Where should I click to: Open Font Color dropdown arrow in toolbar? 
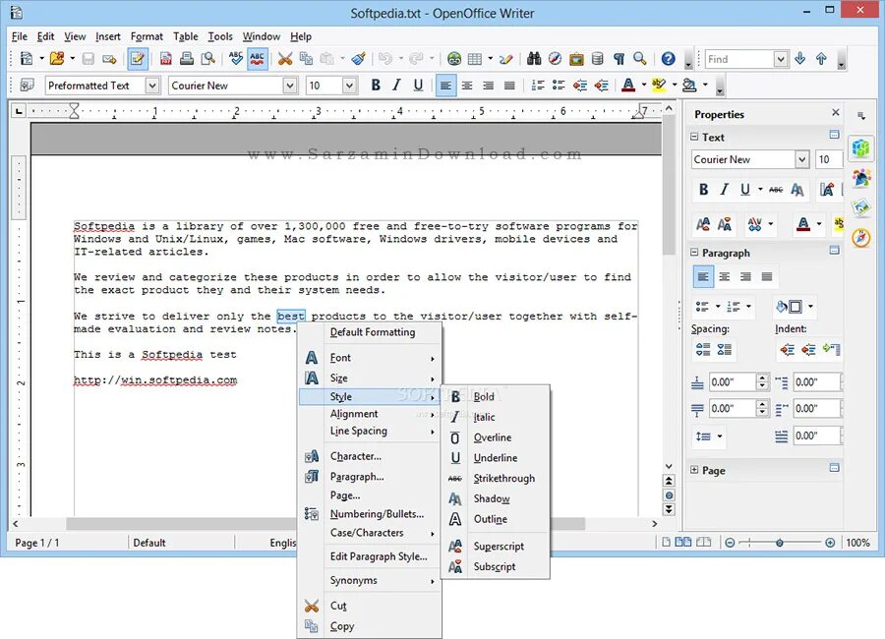(643, 86)
